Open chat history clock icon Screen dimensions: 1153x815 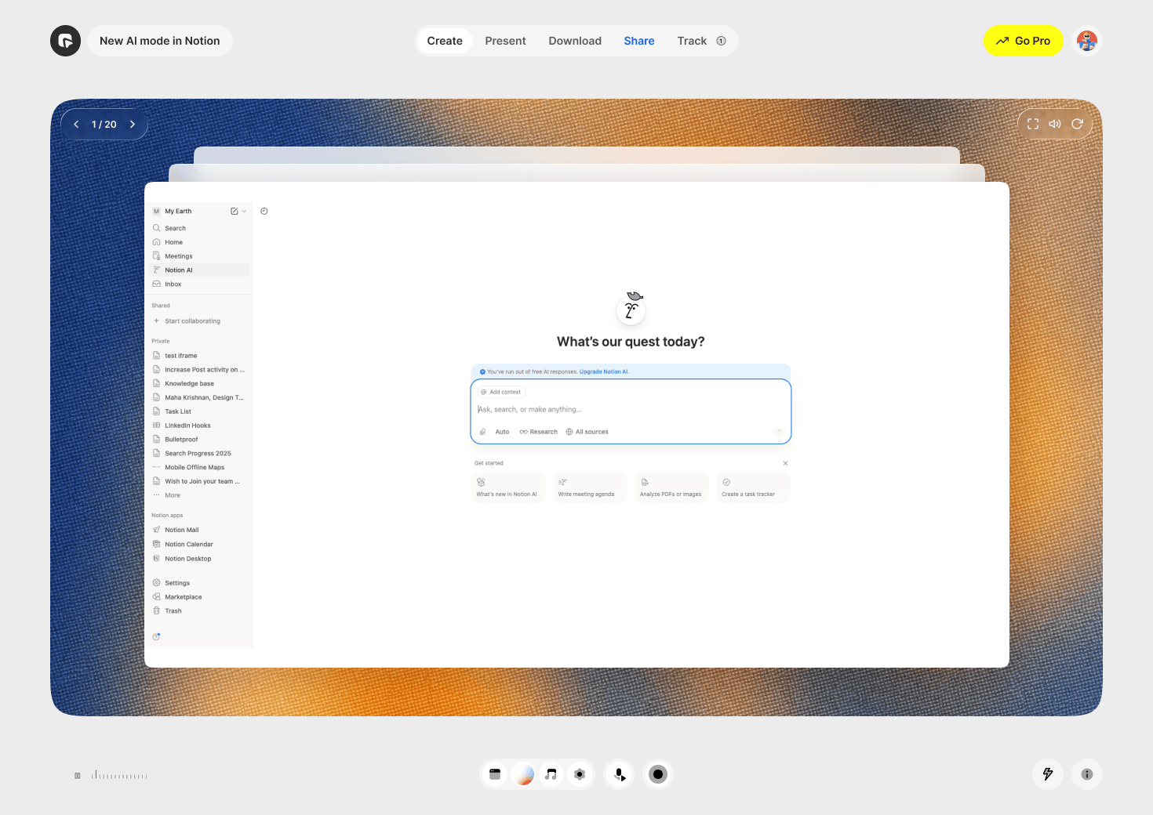click(264, 212)
